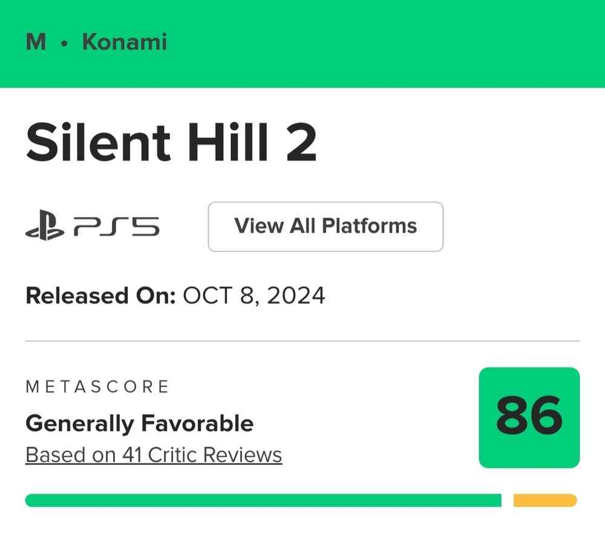Viewport: 605px width, 542px height.
Task: Click the METASCORE heading label
Action: click(97, 387)
